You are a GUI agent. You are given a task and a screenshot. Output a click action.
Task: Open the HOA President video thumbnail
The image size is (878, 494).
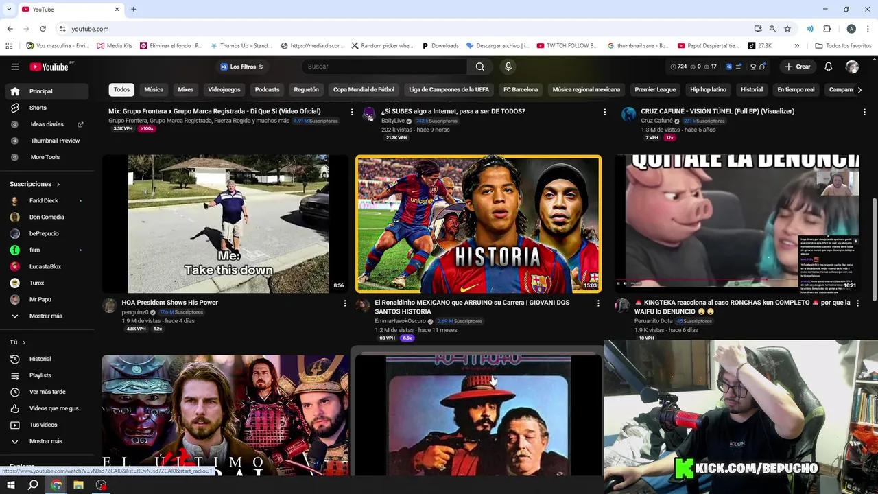(x=225, y=224)
